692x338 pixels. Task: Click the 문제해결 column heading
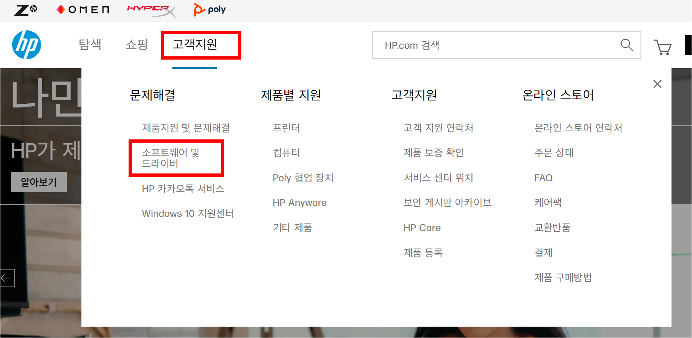[153, 95]
